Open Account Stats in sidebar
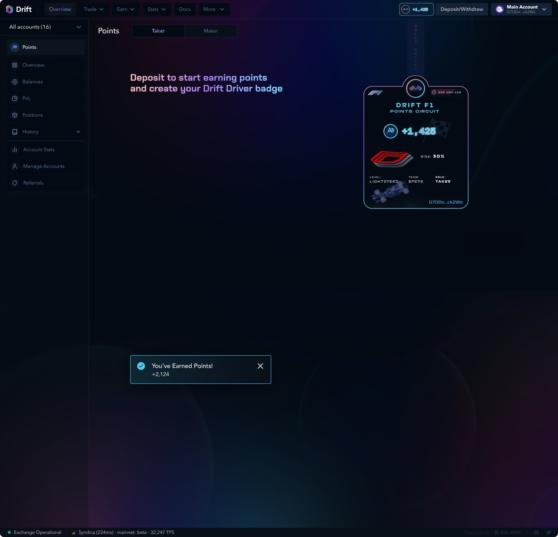The height and width of the screenshot is (537, 558). pyautogui.click(x=46, y=150)
